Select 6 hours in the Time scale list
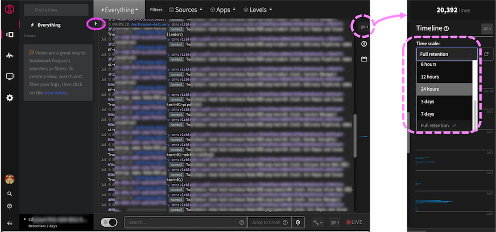Screen dimensions: 496x232 coord(444,64)
